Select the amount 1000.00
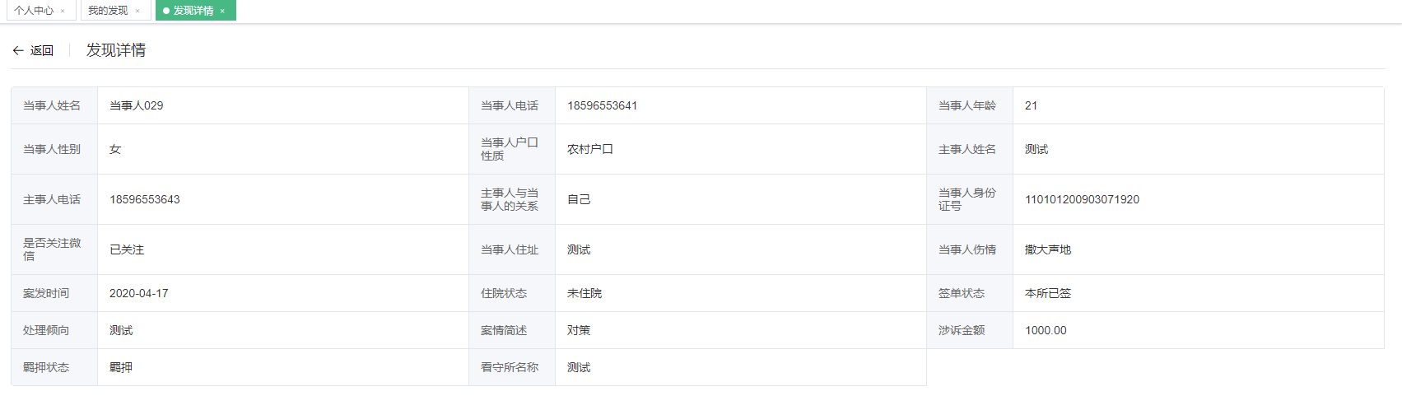 (x=1046, y=330)
